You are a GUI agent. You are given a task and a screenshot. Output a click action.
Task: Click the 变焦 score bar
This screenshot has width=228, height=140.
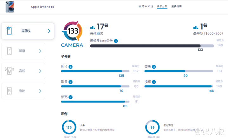point(179,71)
